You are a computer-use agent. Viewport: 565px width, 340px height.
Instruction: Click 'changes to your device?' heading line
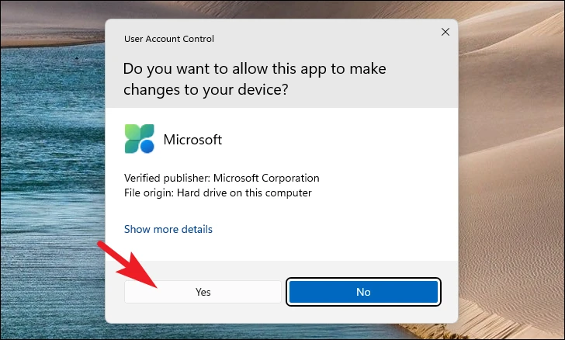206,89
